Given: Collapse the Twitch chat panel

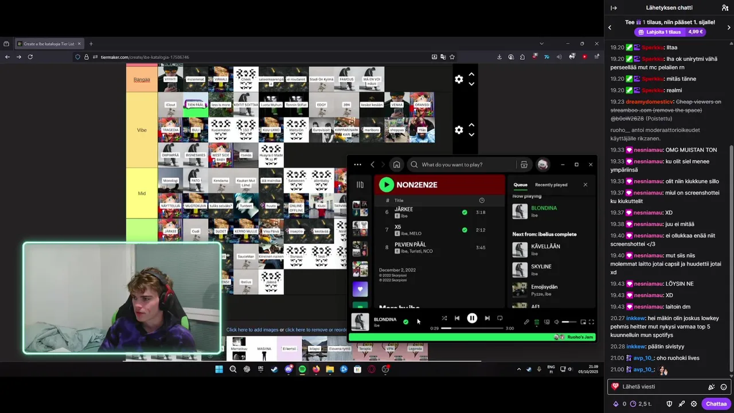Looking at the screenshot, I should (x=614, y=8).
